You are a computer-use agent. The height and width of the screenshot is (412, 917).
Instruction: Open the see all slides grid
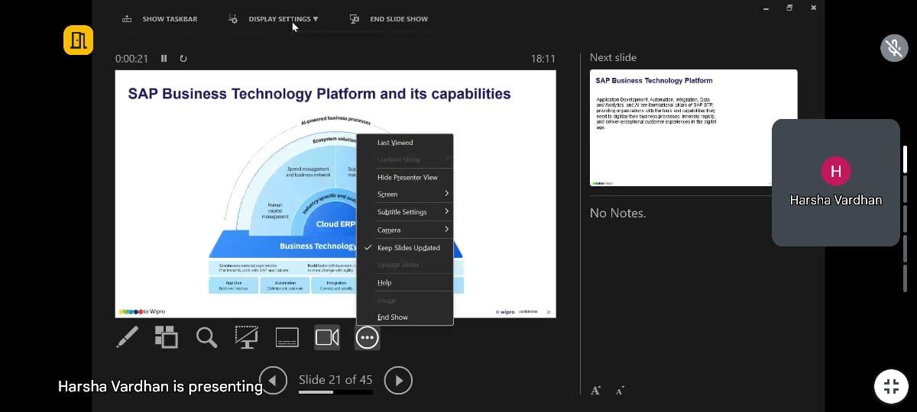[x=166, y=337]
